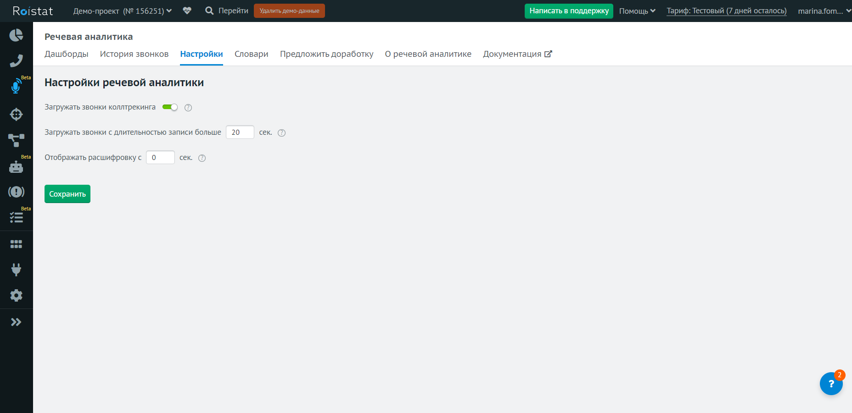Click the call duration seconds input field
The image size is (852, 413).
point(240,132)
